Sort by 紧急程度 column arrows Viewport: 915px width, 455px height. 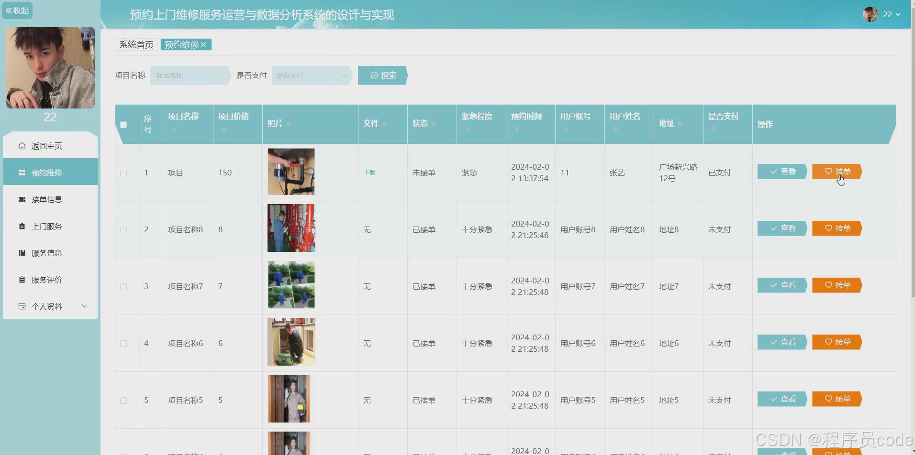point(468,130)
